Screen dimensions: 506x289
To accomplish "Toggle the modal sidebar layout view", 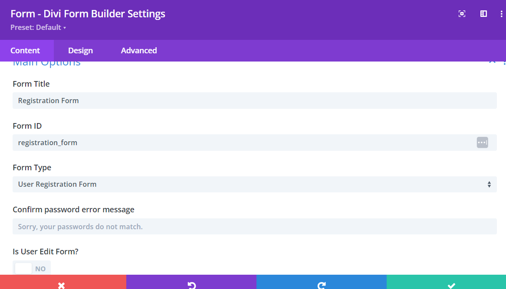I will 483,13.
